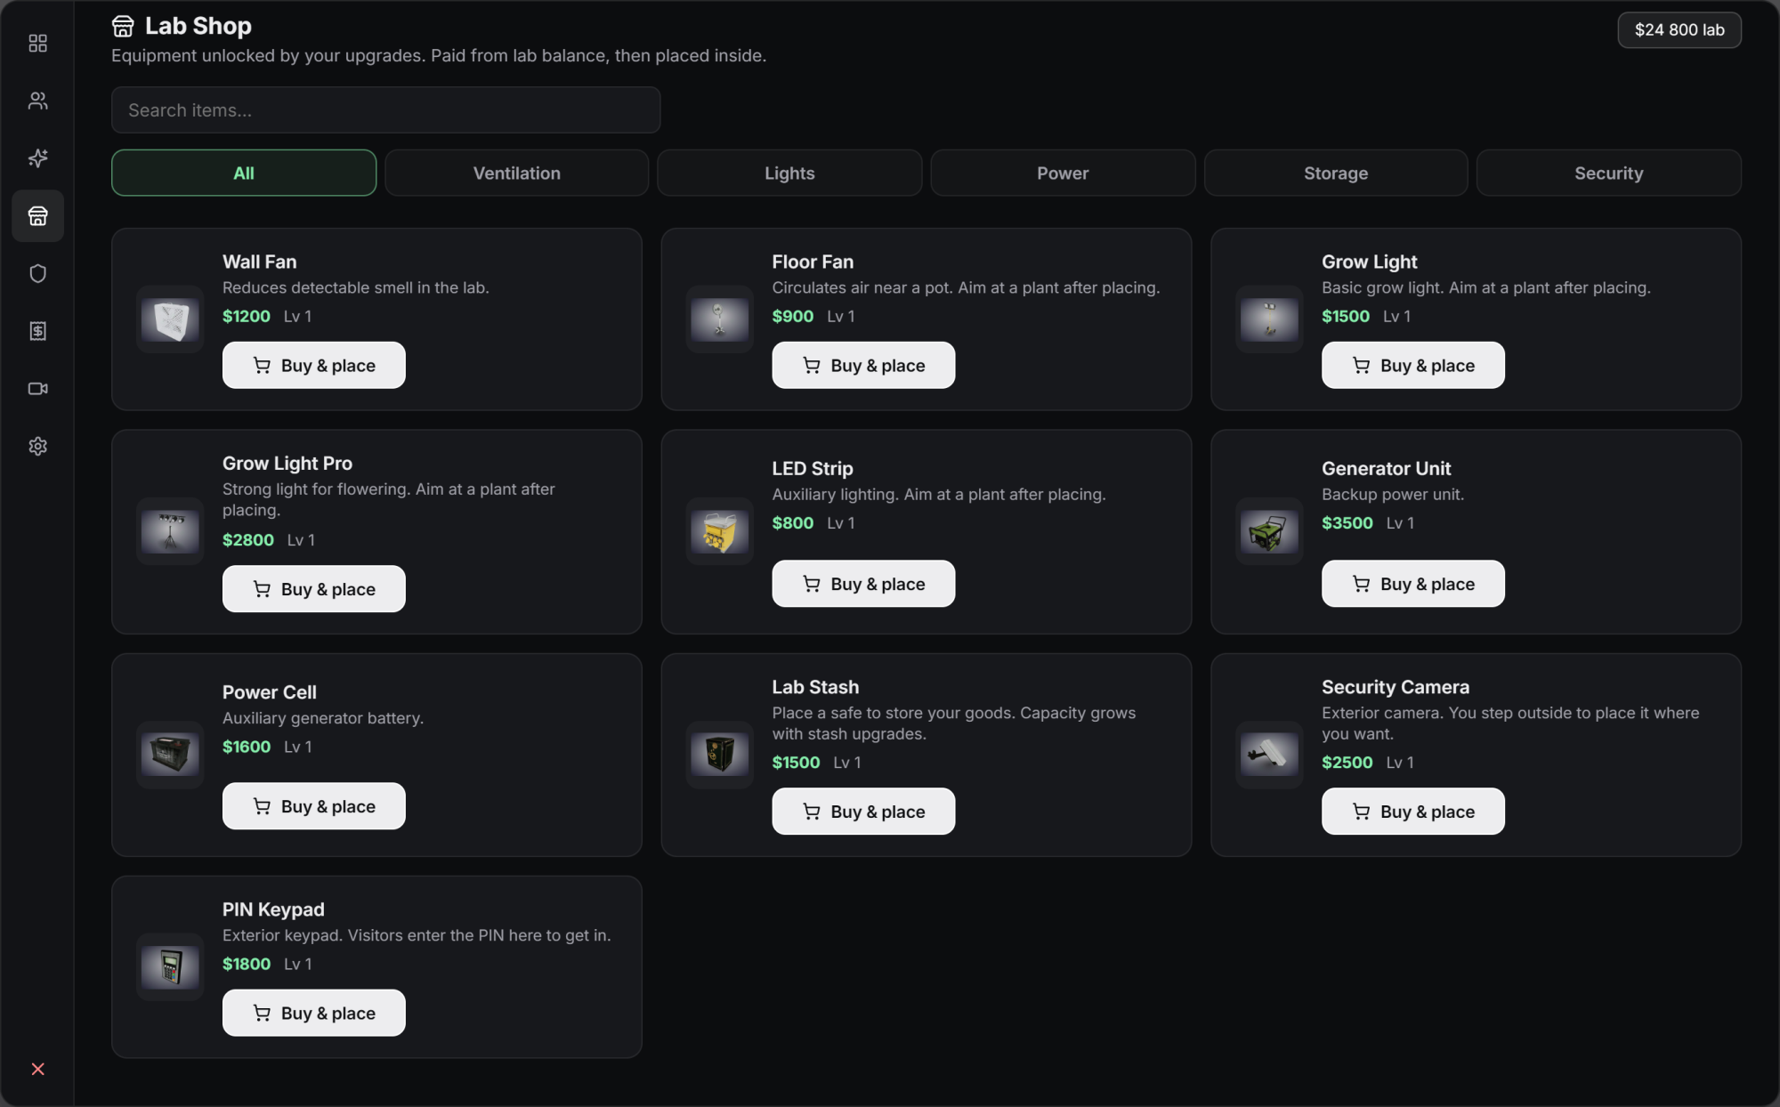Buy and place the Lab Stash

[x=863, y=811]
